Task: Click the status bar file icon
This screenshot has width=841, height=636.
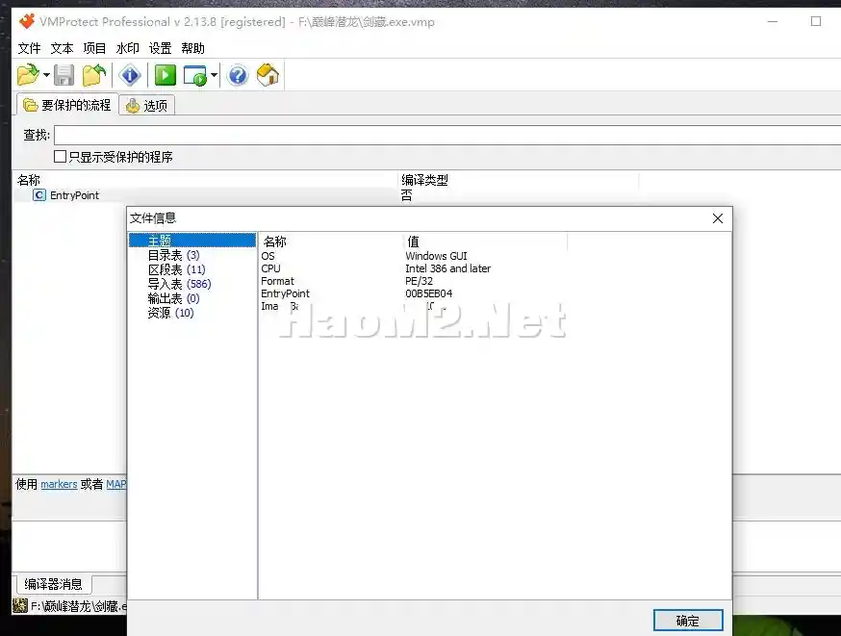Action: [20, 606]
